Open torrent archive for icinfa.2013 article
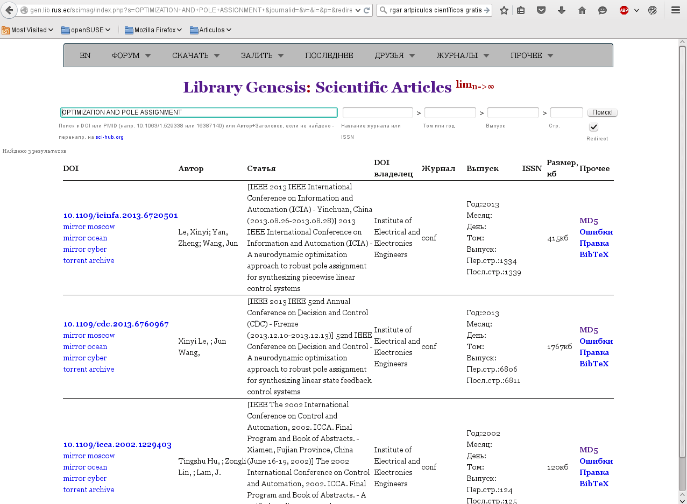Viewport: 687px width, 504px height. [x=89, y=260]
